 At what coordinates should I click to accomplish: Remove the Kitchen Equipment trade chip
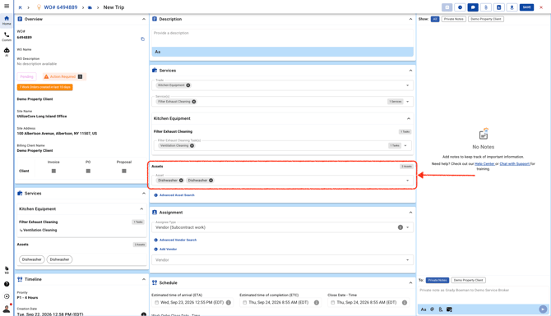coord(188,85)
